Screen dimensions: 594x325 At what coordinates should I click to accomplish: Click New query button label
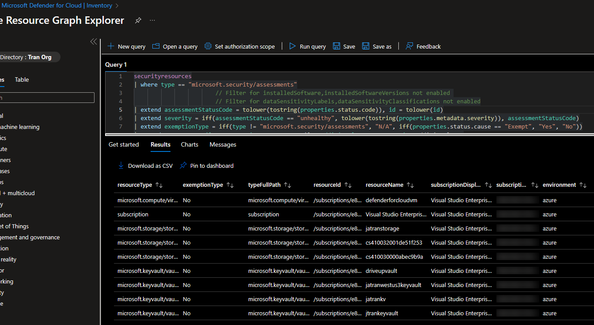click(x=132, y=46)
